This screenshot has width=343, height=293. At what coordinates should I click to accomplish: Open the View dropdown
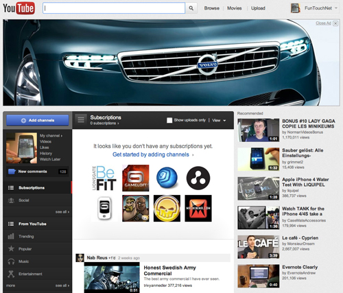(219, 120)
